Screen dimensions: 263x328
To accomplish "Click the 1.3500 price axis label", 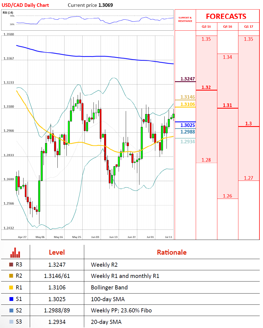I will tap(9, 34).
